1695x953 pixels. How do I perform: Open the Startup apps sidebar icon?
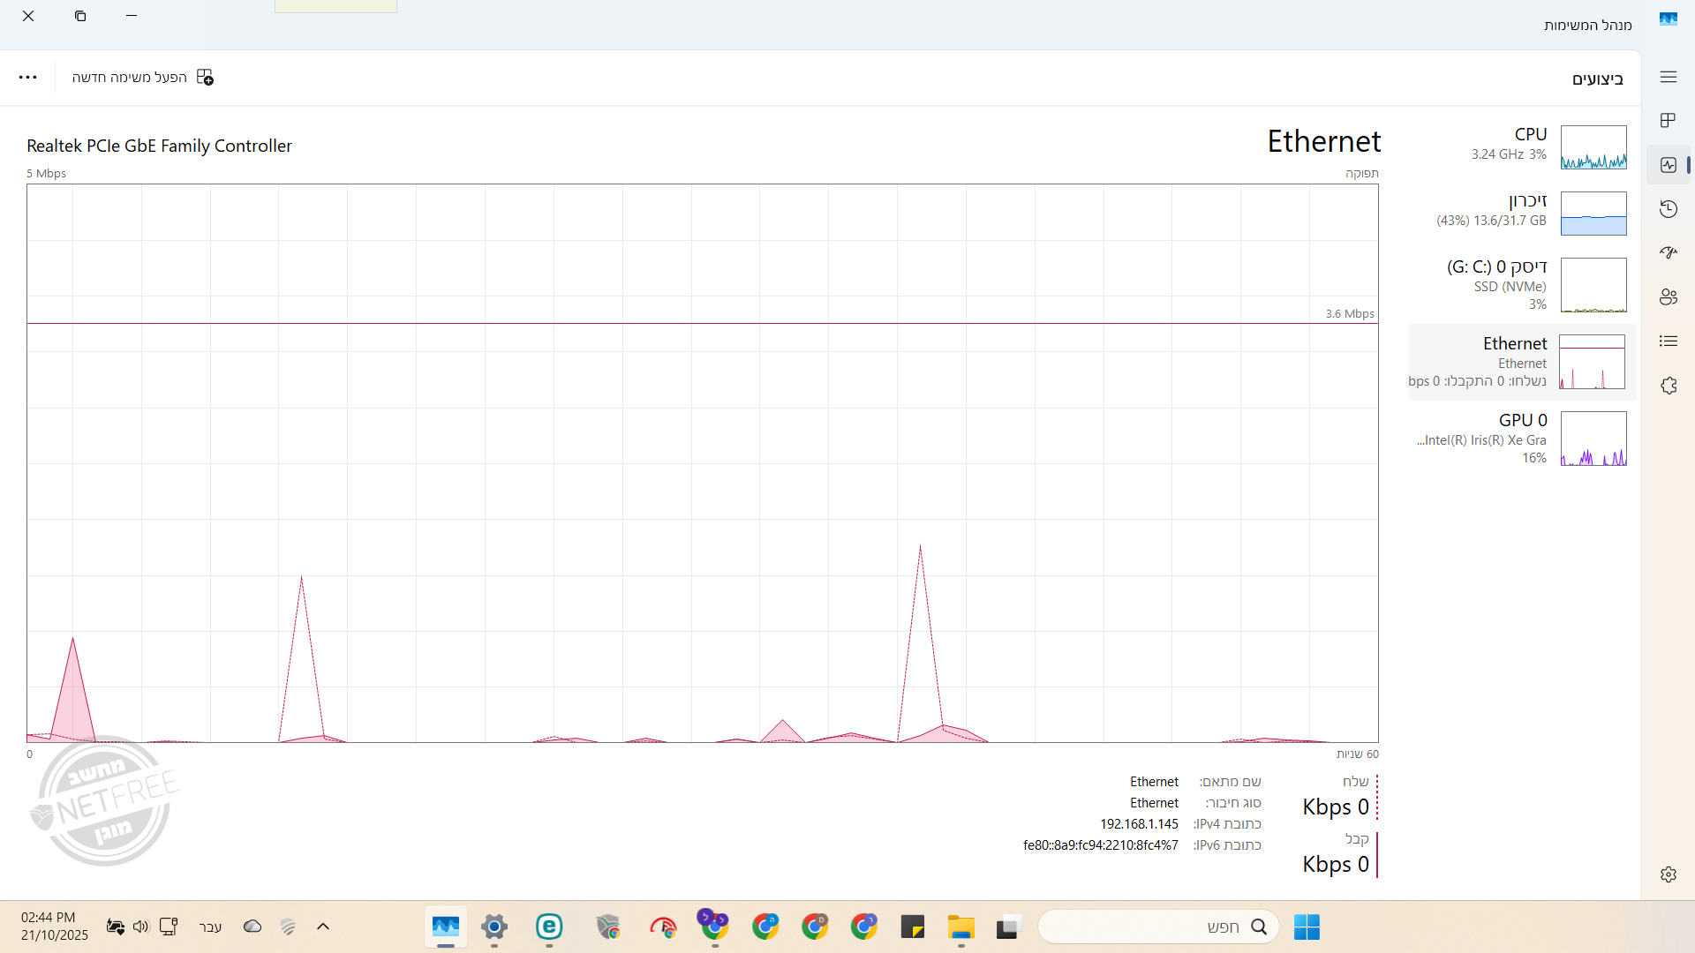[1668, 252]
